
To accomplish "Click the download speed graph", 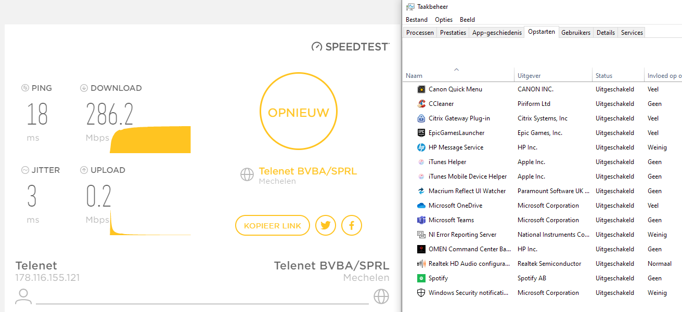I will pos(150,140).
